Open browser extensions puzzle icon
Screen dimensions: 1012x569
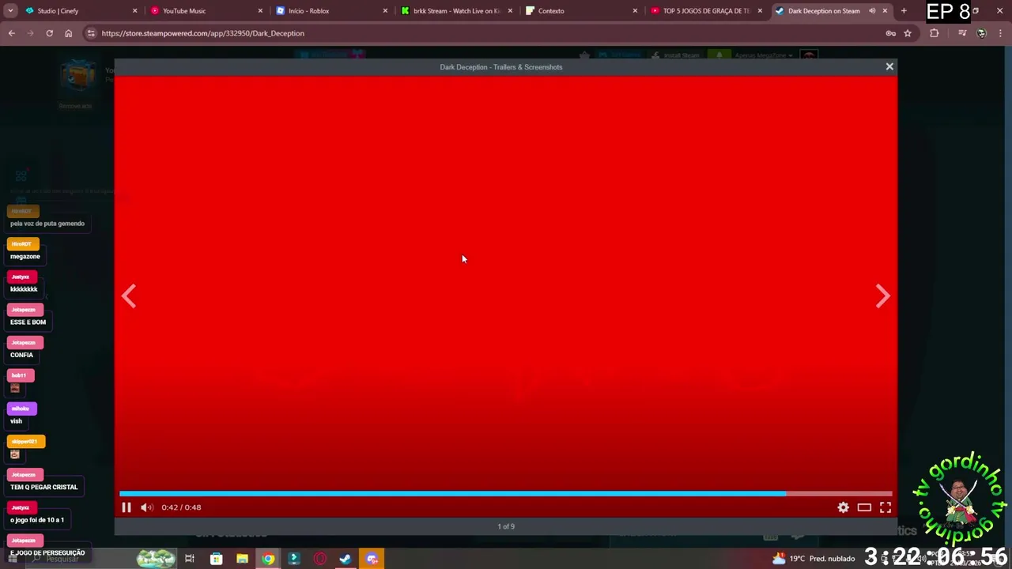[935, 33]
